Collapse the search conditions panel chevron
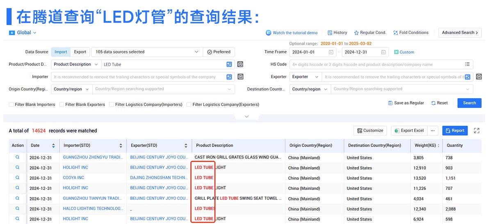Image resolution: width=488 pixels, height=224 pixels. click(246, 117)
